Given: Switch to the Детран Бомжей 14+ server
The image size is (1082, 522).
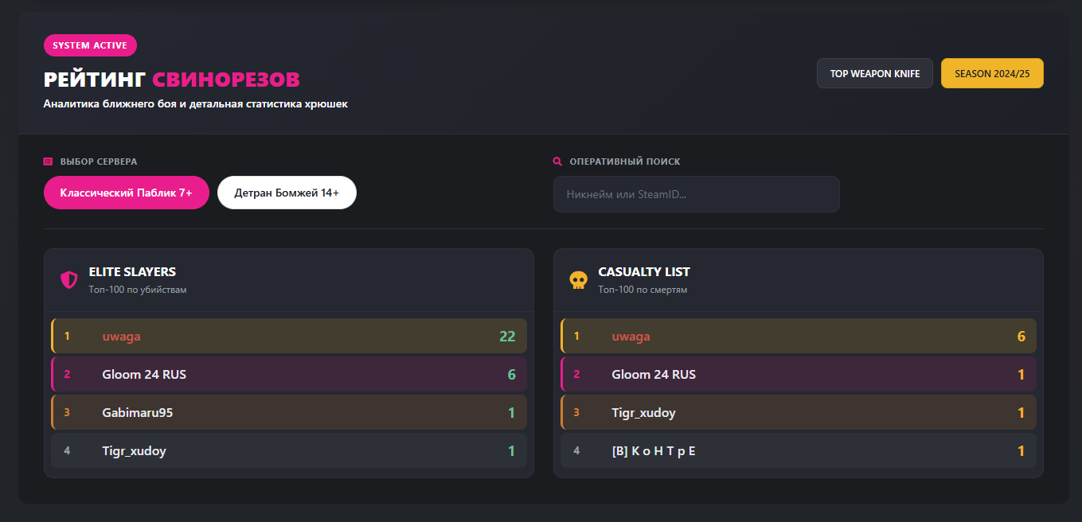Looking at the screenshot, I should point(287,193).
